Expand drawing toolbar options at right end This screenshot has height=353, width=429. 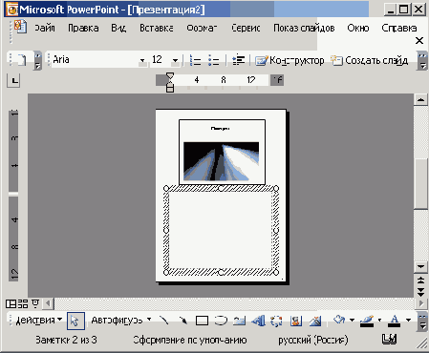(422, 321)
